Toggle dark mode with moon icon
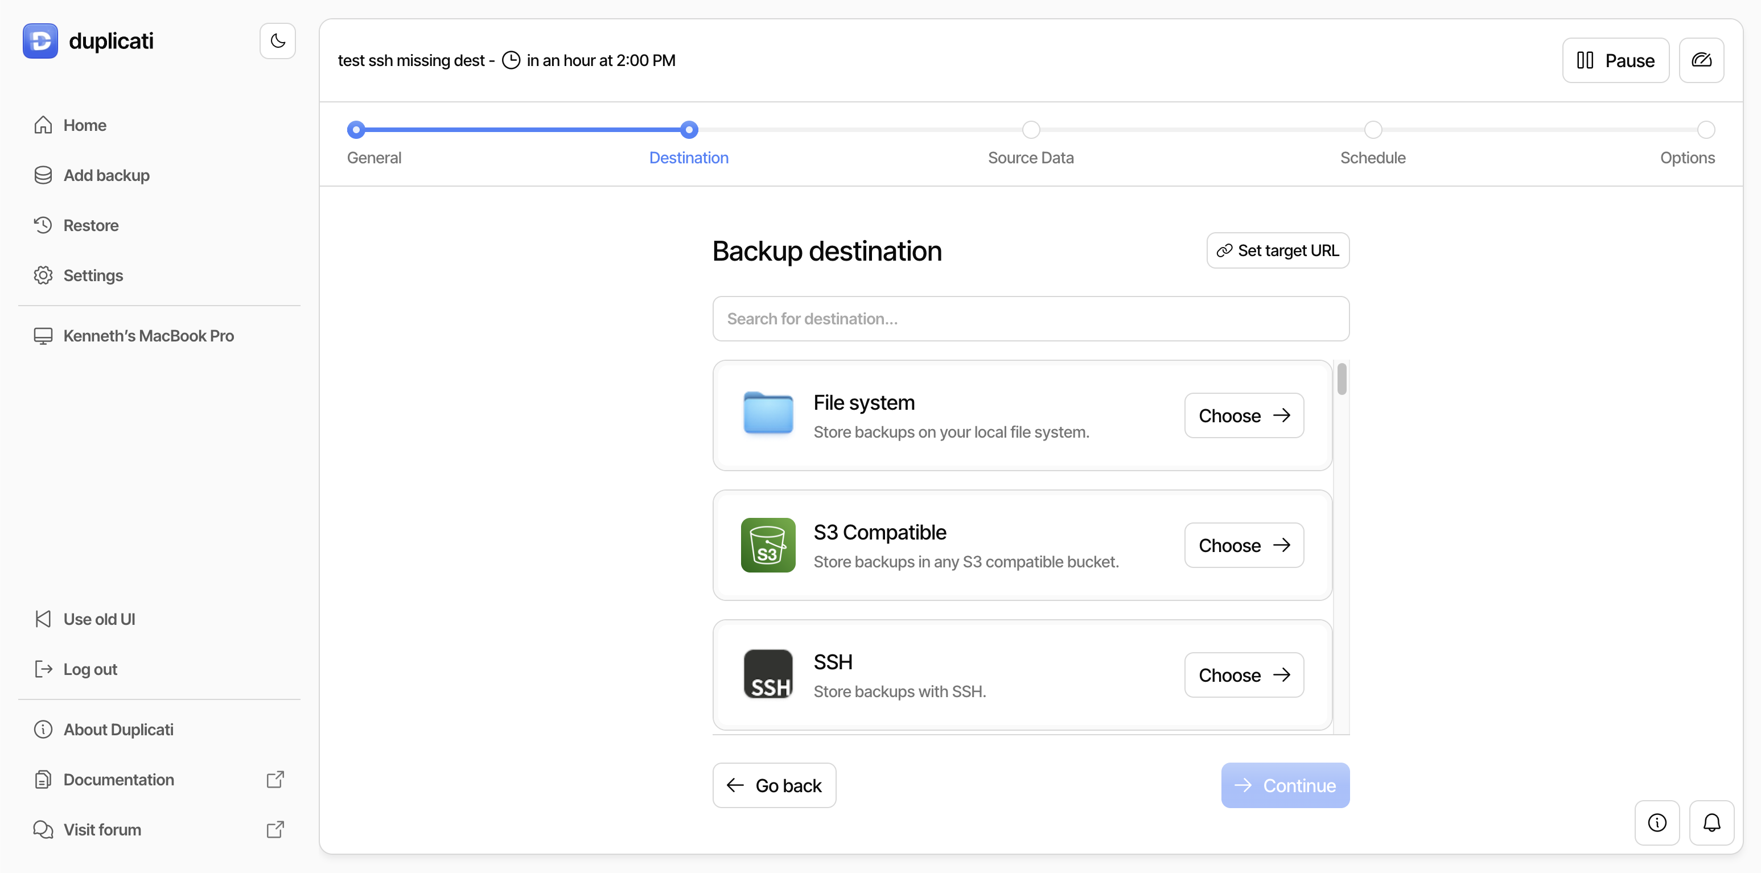This screenshot has width=1761, height=873. (x=278, y=41)
